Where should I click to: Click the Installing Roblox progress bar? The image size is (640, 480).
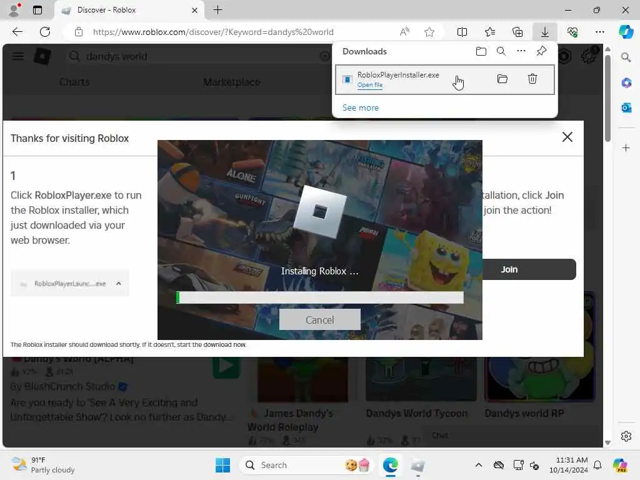(x=319, y=297)
